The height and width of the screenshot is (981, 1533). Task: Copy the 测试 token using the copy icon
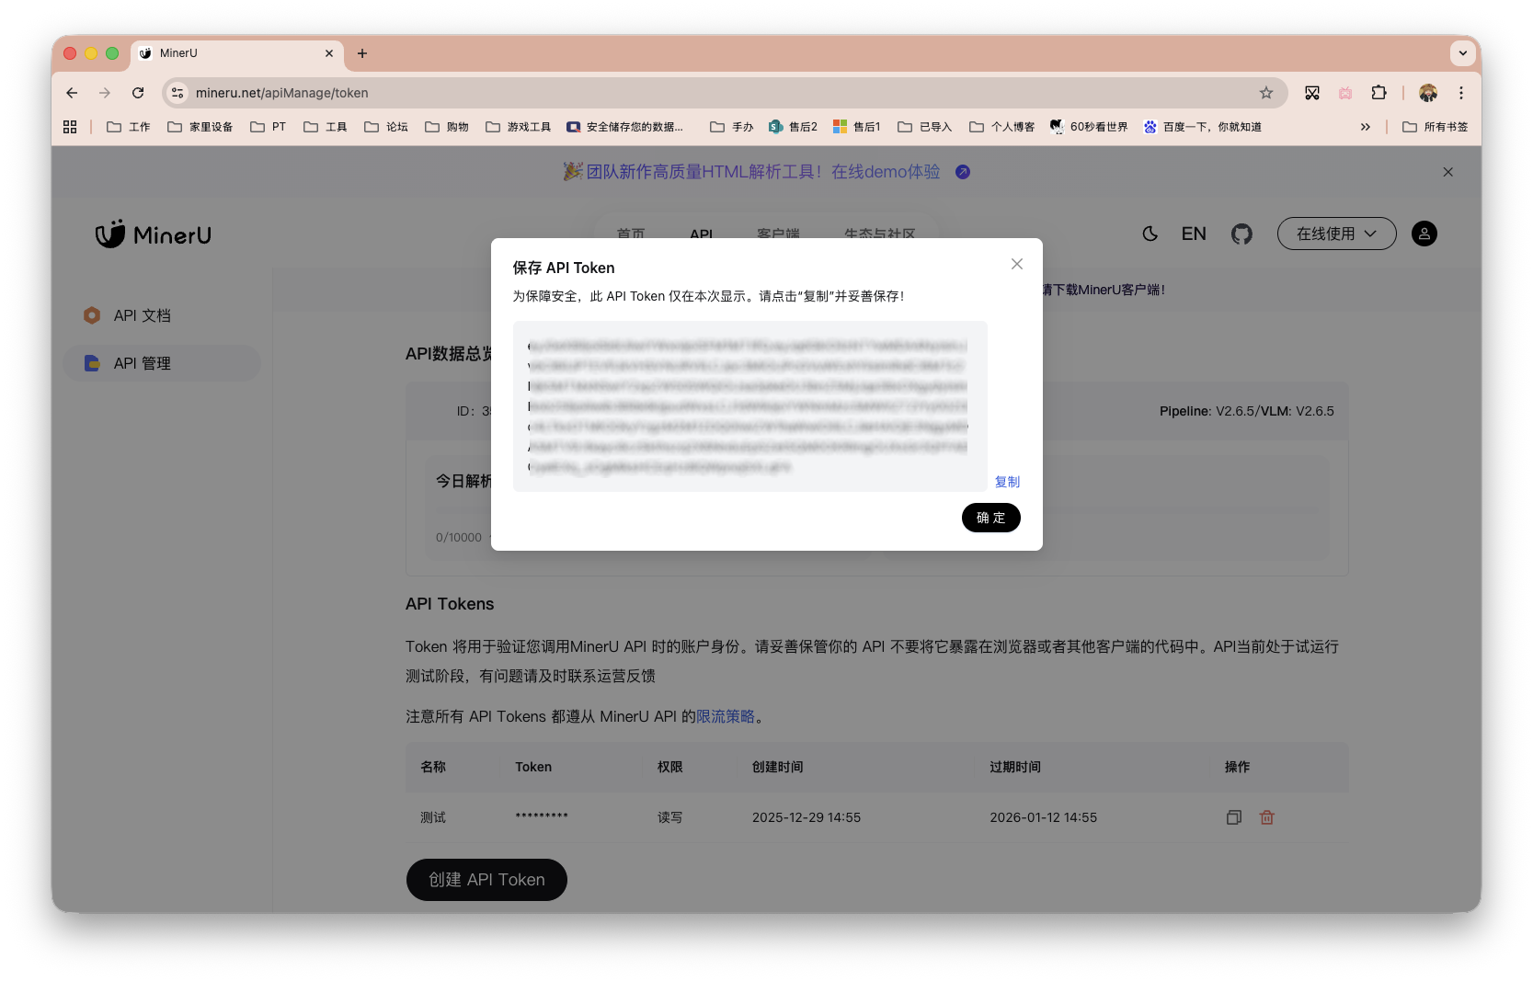pos(1233,816)
